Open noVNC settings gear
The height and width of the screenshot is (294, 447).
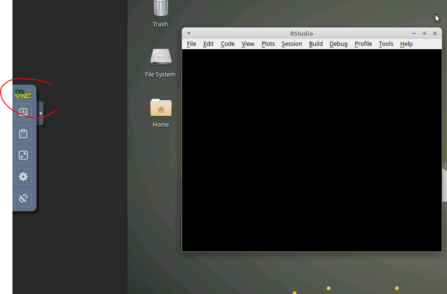click(x=23, y=176)
